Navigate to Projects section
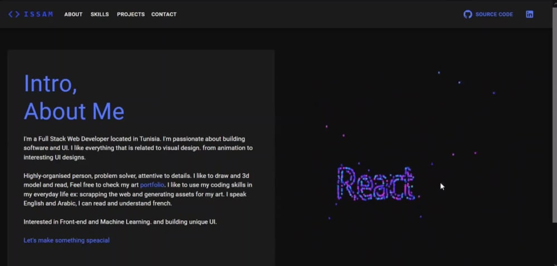This screenshot has width=557, height=266. coord(131,14)
